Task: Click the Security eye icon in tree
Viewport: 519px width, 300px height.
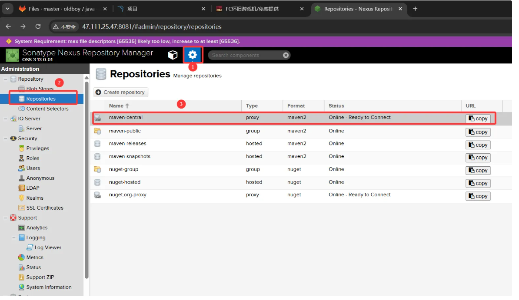Action: pos(13,138)
